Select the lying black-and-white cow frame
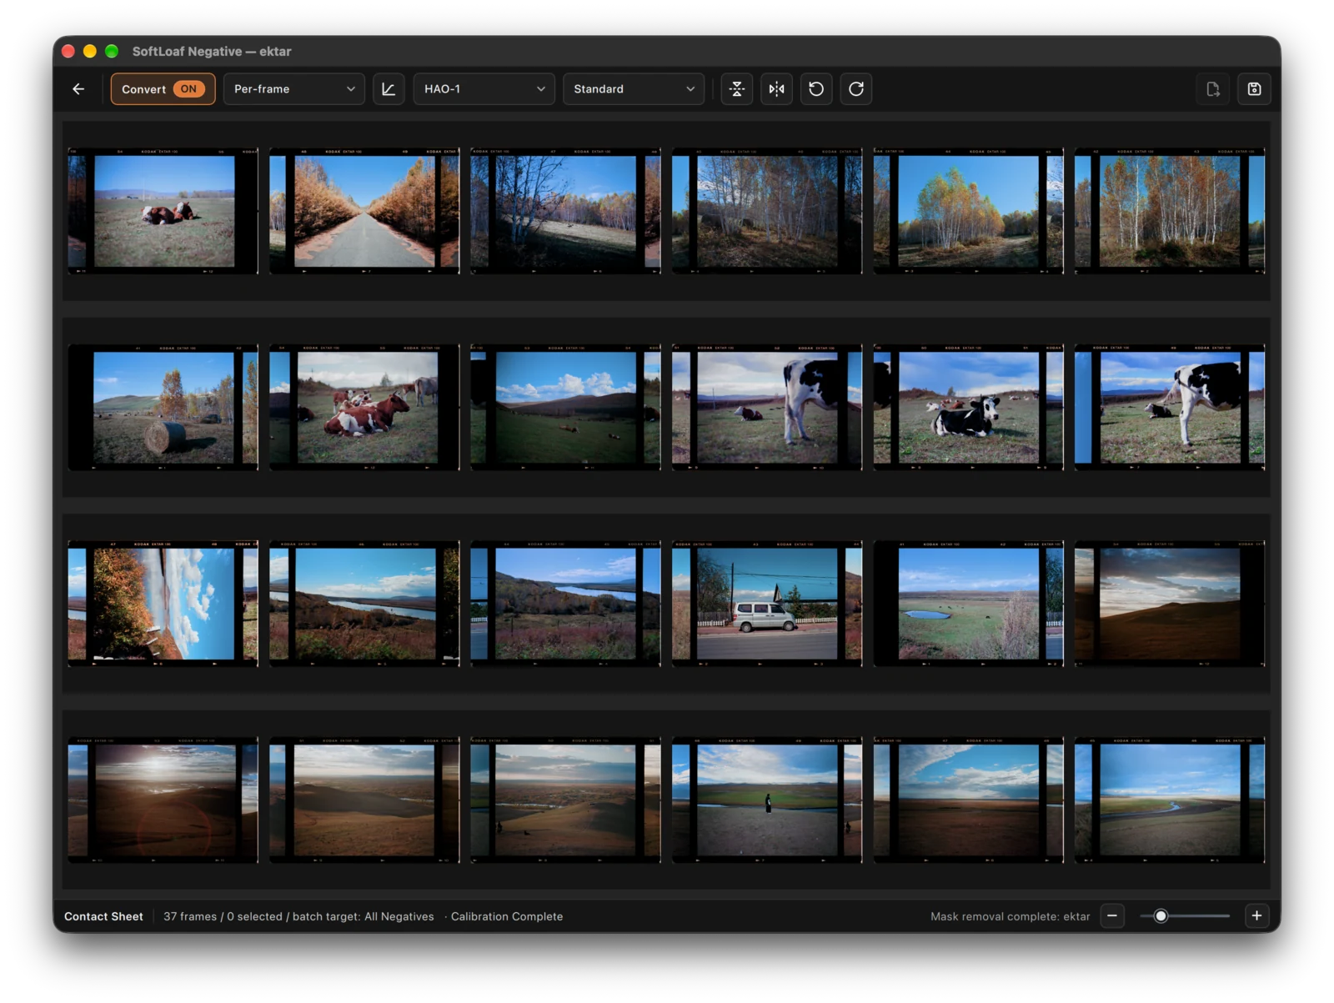Image resolution: width=1334 pixels, height=1003 pixels. (968, 408)
